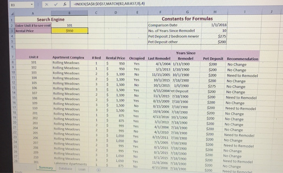Select column A header
This screenshot has height=173, width=283.
33,13
